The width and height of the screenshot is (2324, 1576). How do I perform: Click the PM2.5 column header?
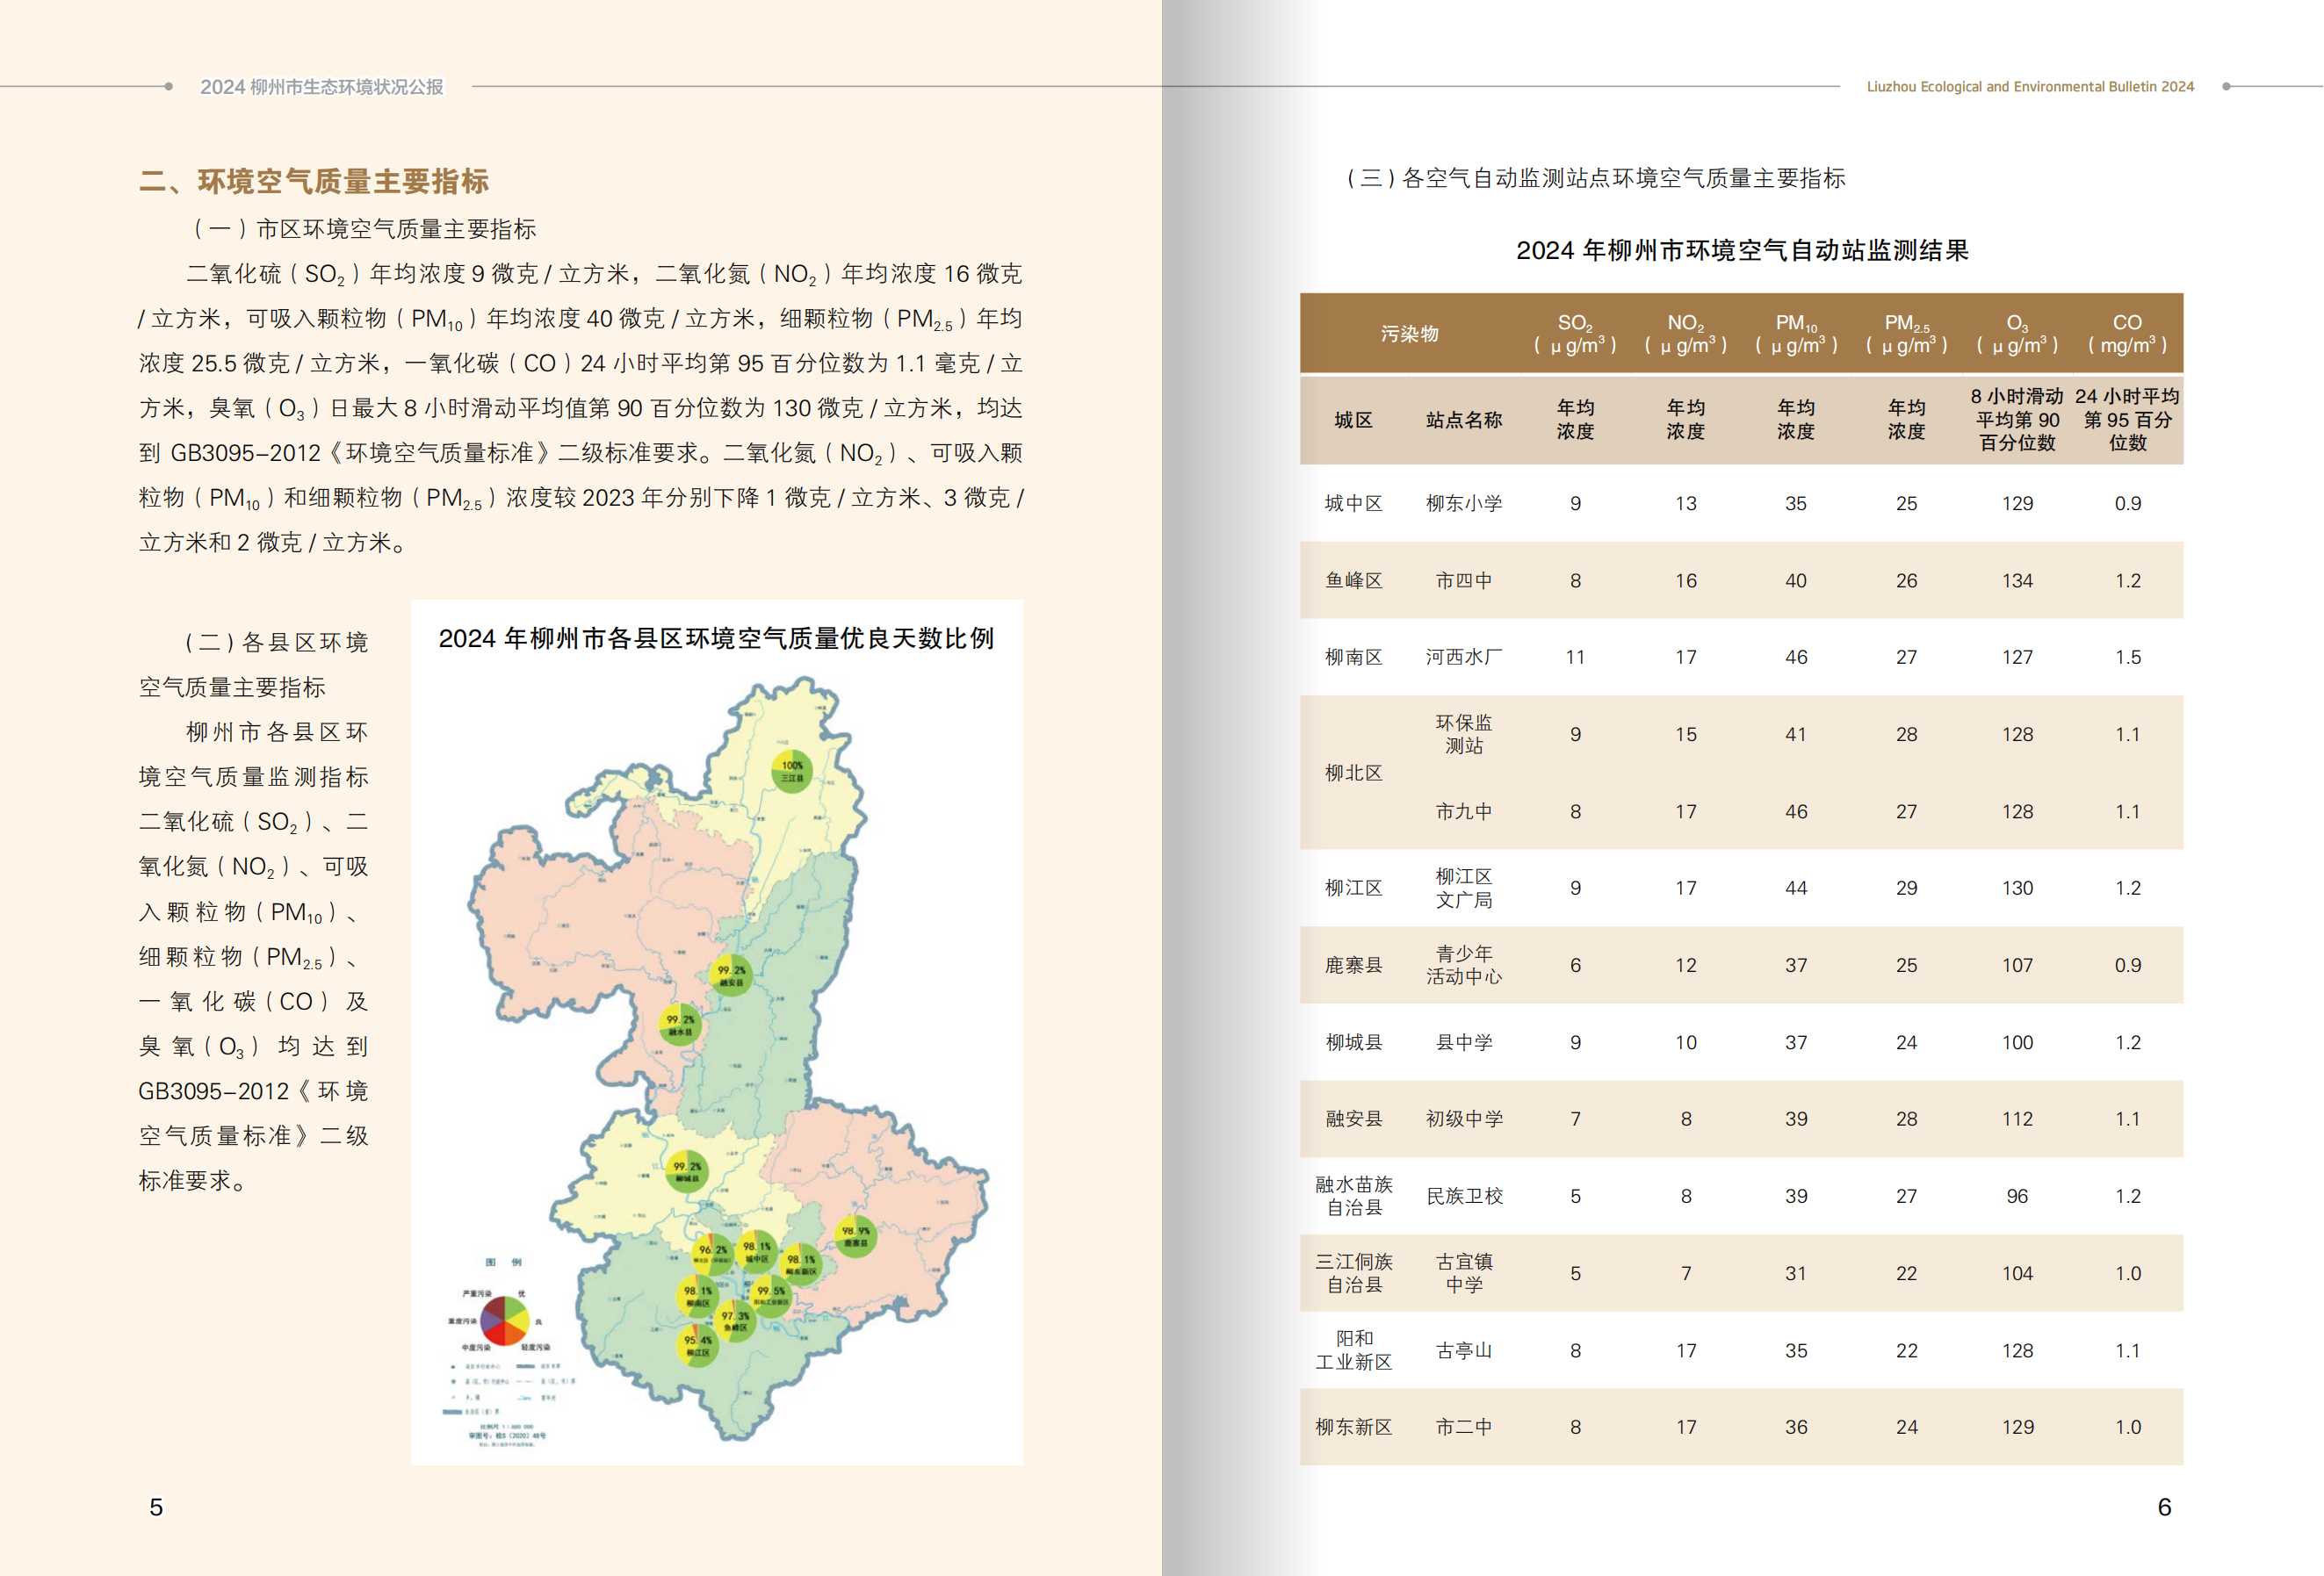1907,334
